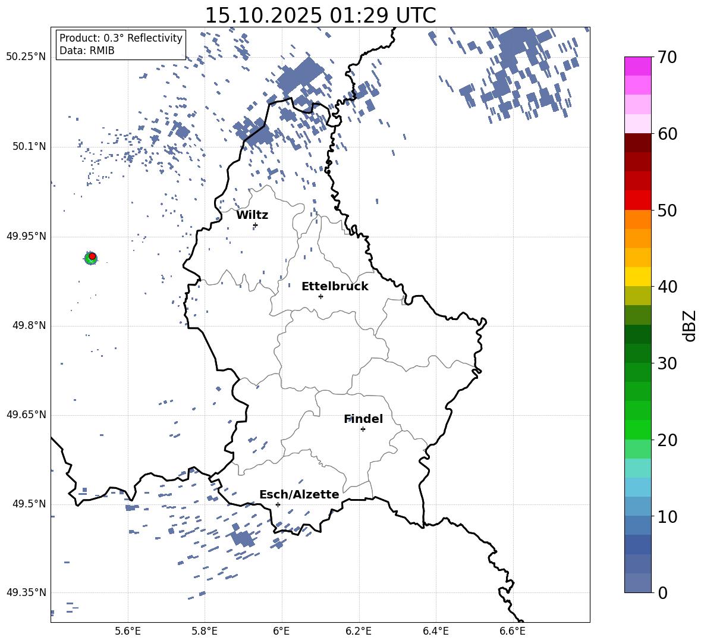
Task: Click the dark maroon swatch below 60
Action: coord(637,143)
